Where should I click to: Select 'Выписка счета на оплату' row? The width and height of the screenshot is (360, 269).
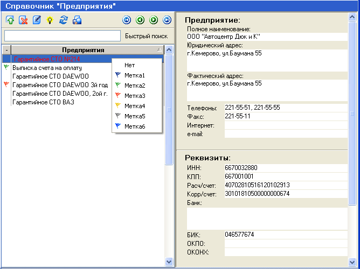coord(47,68)
